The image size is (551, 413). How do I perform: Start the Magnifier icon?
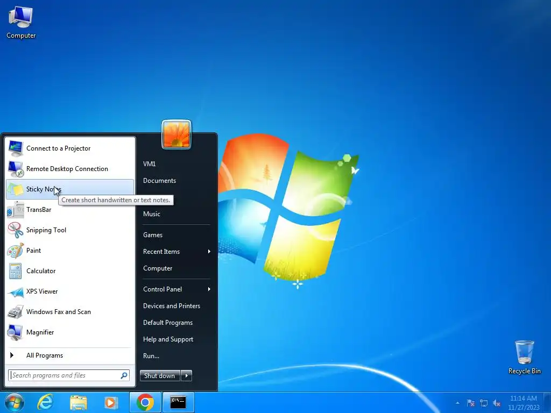(16, 332)
